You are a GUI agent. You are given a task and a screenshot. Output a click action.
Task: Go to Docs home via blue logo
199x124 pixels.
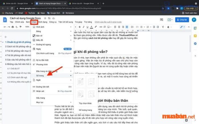5,20
